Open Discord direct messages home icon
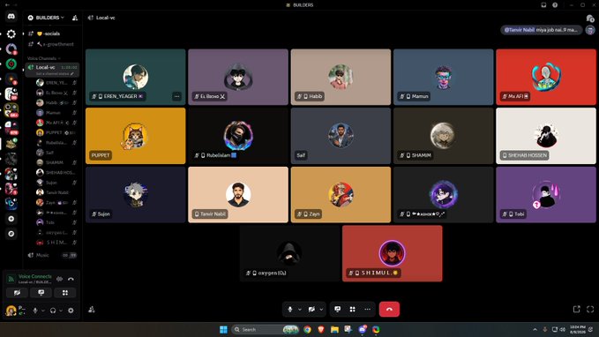The width and height of the screenshot is (599, 337). coord(11,17)
